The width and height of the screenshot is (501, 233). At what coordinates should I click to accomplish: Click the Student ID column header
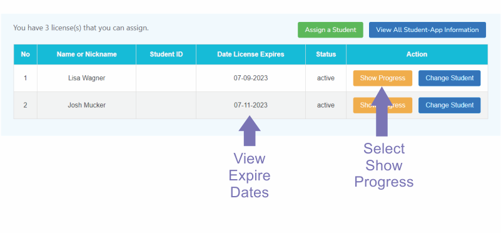[x=166, y=54]
